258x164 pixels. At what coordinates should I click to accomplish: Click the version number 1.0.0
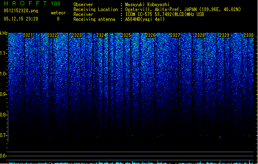pos(55,4)
